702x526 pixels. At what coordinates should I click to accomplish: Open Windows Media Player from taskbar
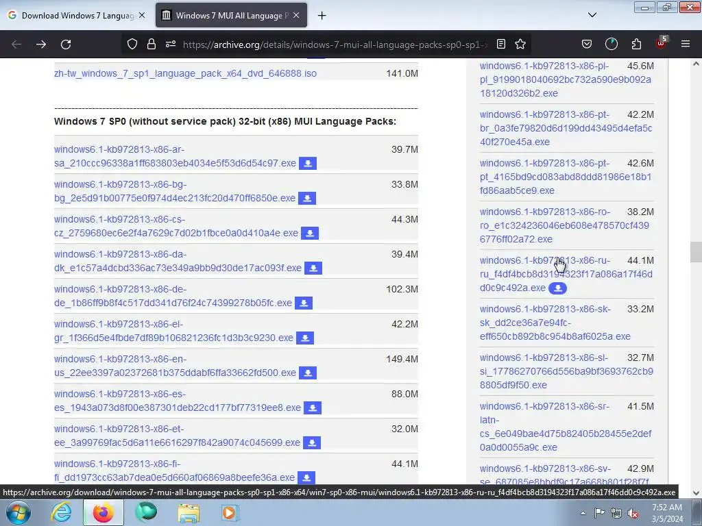tap(230, 512)
